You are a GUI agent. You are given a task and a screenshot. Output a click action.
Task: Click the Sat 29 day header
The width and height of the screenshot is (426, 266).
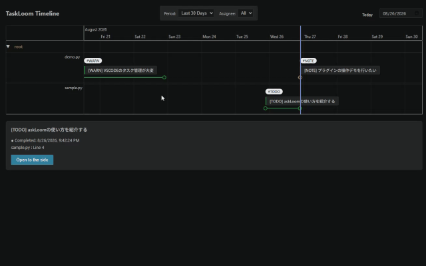pos(377,37)
